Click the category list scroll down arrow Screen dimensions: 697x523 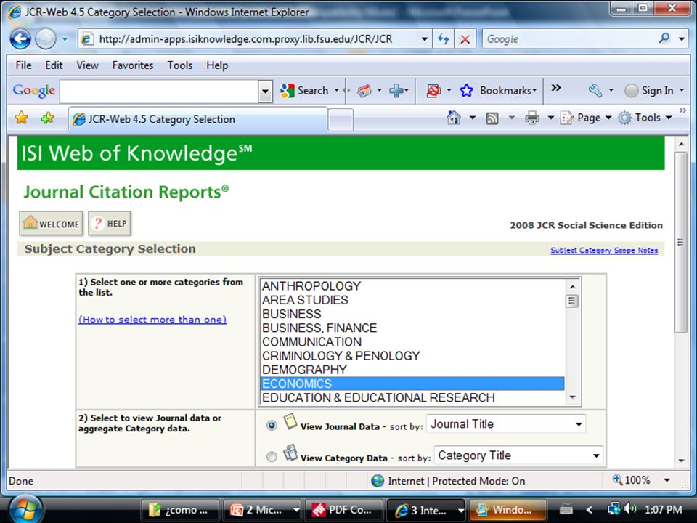coord(573,397)
